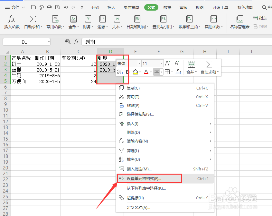Click the red font color A swatch
Image resolution: width=272 pixels, height=216 pixels.
tap(146, 72)
